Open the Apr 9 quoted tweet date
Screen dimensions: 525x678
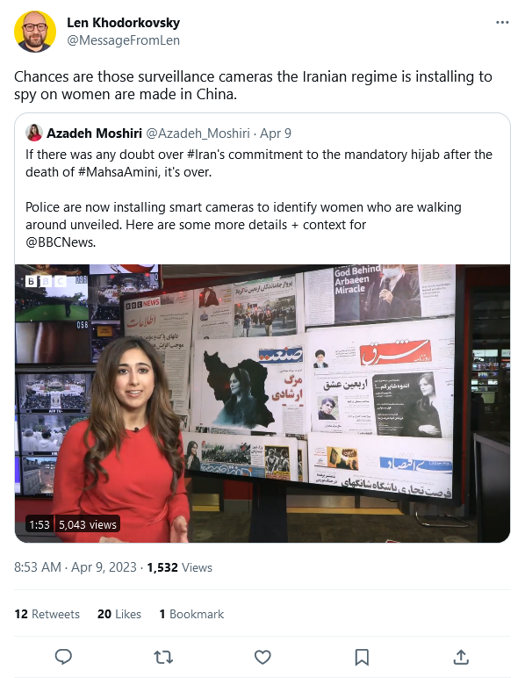[276, 133]
